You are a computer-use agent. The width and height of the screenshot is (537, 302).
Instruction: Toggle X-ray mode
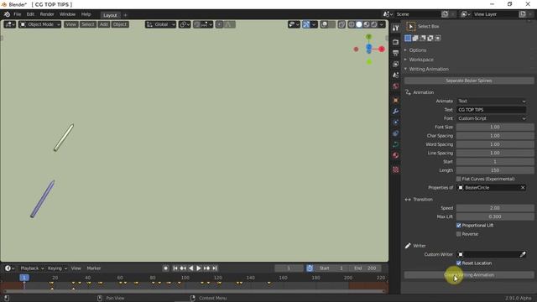coord(341,24)
